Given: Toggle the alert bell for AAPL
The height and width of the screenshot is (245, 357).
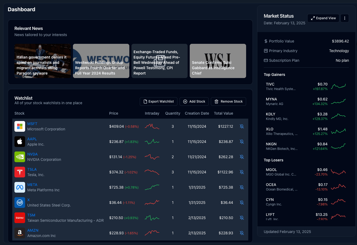Looking at the screenshot, I should [x=242, y=142].
